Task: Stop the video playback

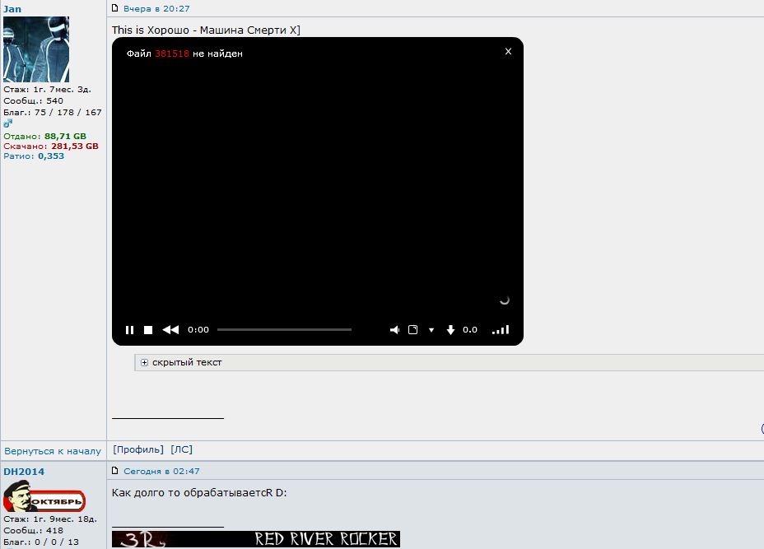Action: (x=148, y=329)
